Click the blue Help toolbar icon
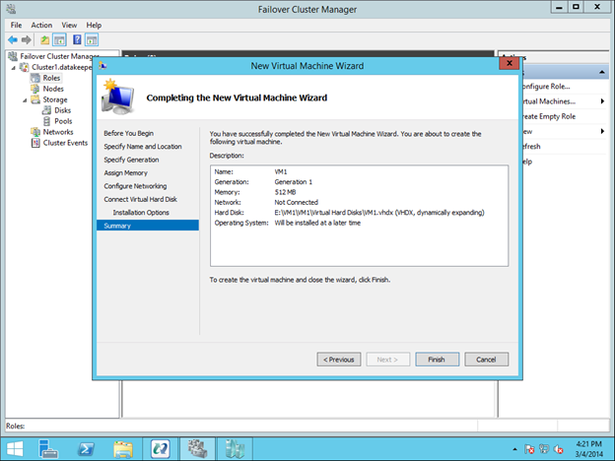 tap(77, 39)
